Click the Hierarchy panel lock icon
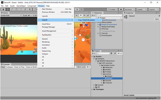This screenshot has width=161, height=100. click(x=118, y=13)
